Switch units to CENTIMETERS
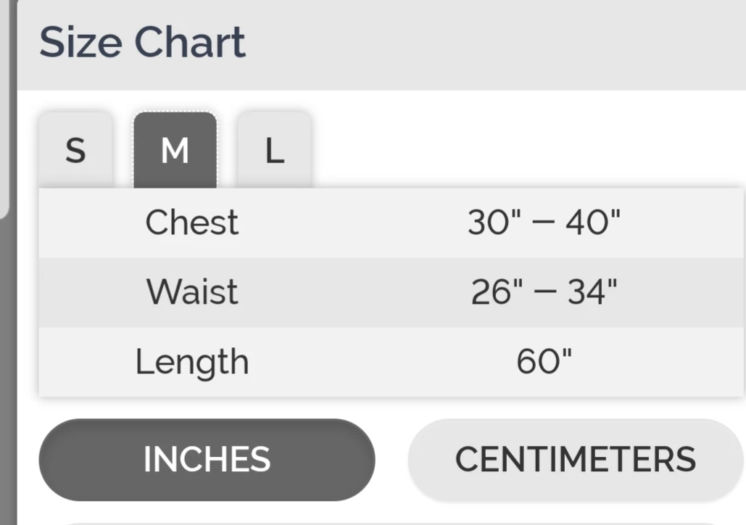 pos(576,460)
